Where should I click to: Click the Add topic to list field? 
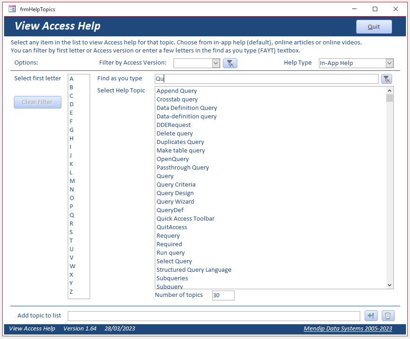point(214,316)
